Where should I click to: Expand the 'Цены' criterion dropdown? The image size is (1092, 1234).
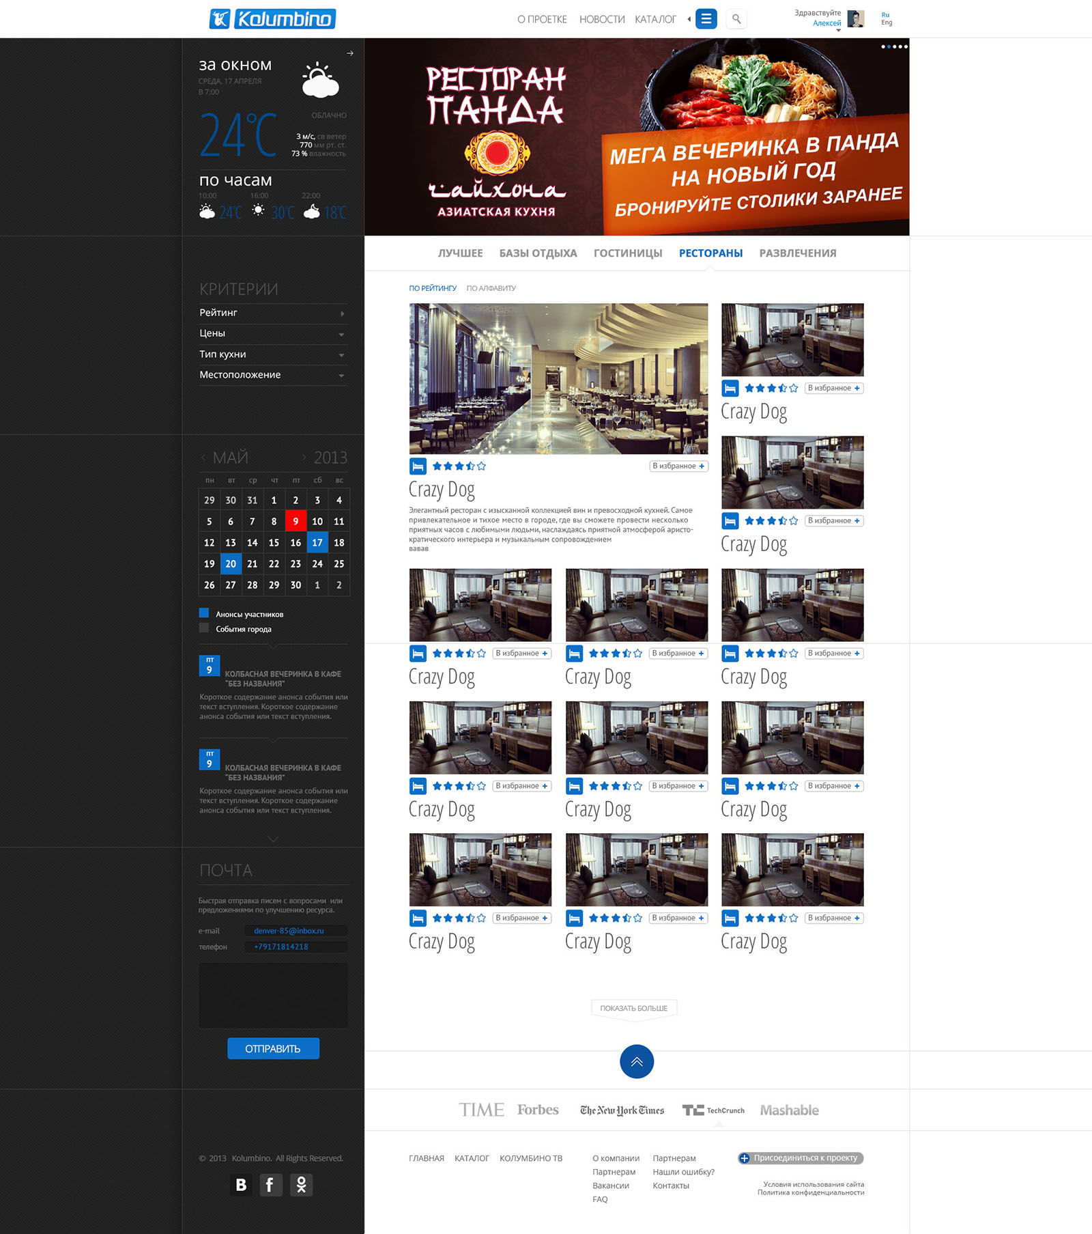273,333
